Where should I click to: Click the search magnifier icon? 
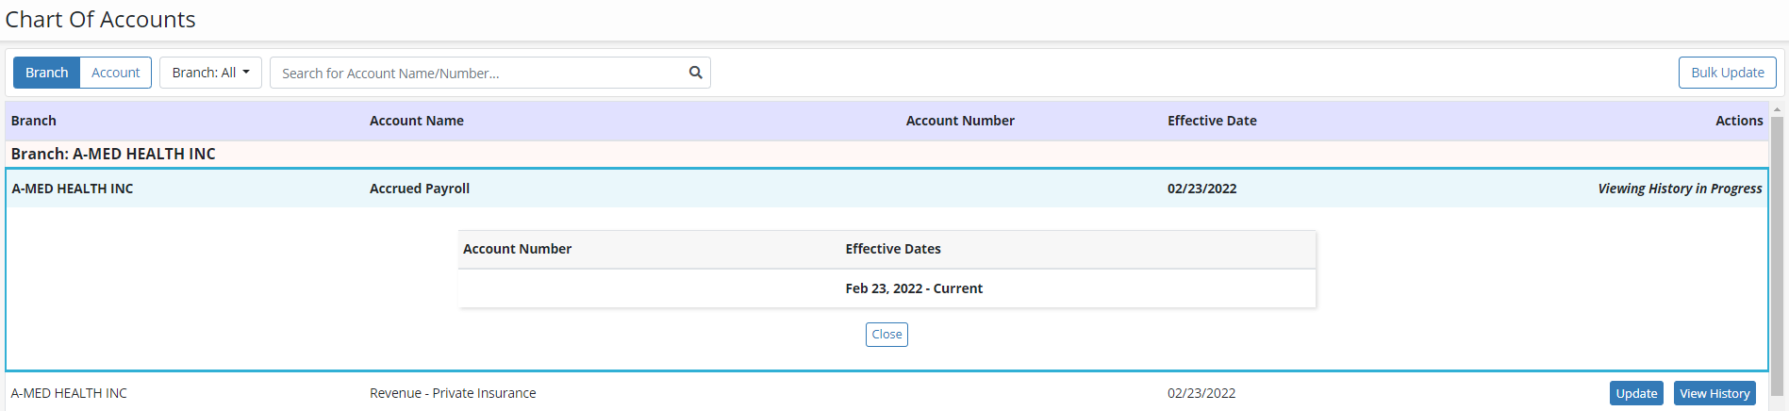pyautogui.click(x=695, y=73)
